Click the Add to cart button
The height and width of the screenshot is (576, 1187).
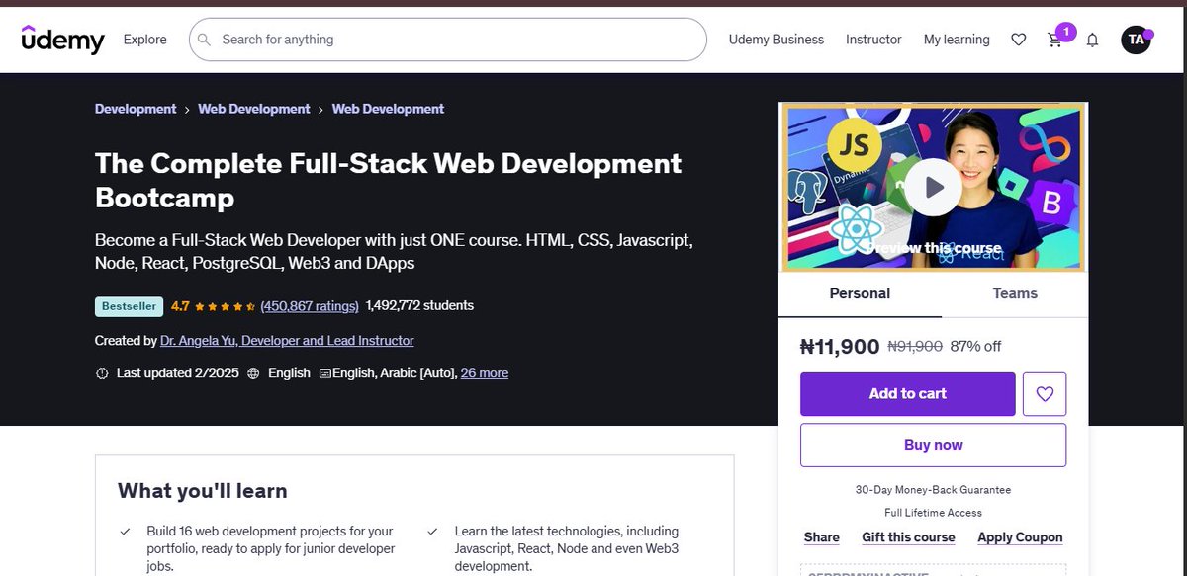(907, 393)
